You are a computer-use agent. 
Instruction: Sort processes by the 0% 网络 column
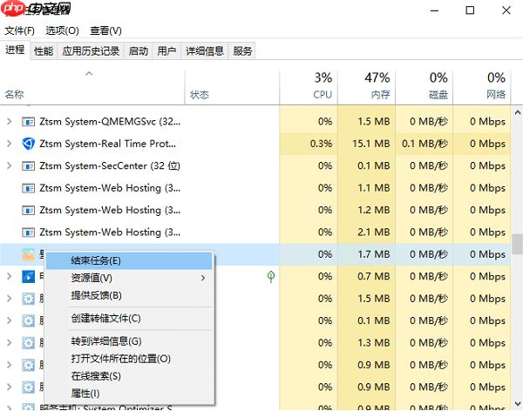tap(482, 87)
